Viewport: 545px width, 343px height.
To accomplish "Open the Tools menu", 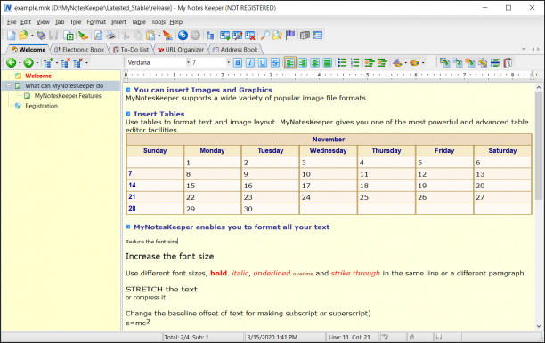I will click(159, 22).
